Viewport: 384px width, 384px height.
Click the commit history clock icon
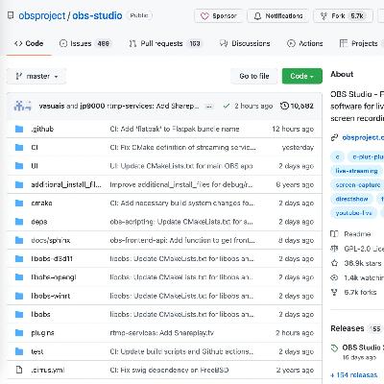(284, 106)
